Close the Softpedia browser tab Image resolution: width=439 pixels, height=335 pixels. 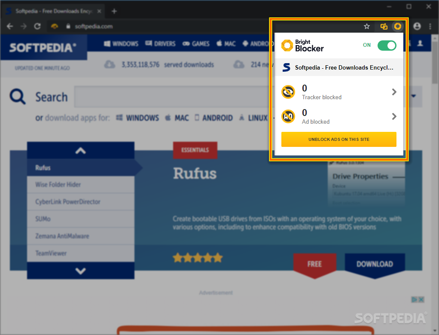[99, 11]
